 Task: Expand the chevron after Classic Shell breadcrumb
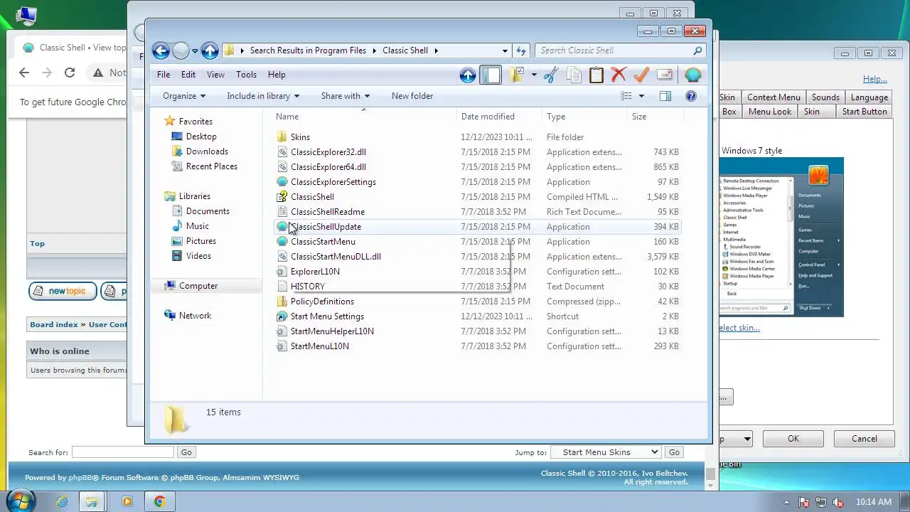click(437, 50)
